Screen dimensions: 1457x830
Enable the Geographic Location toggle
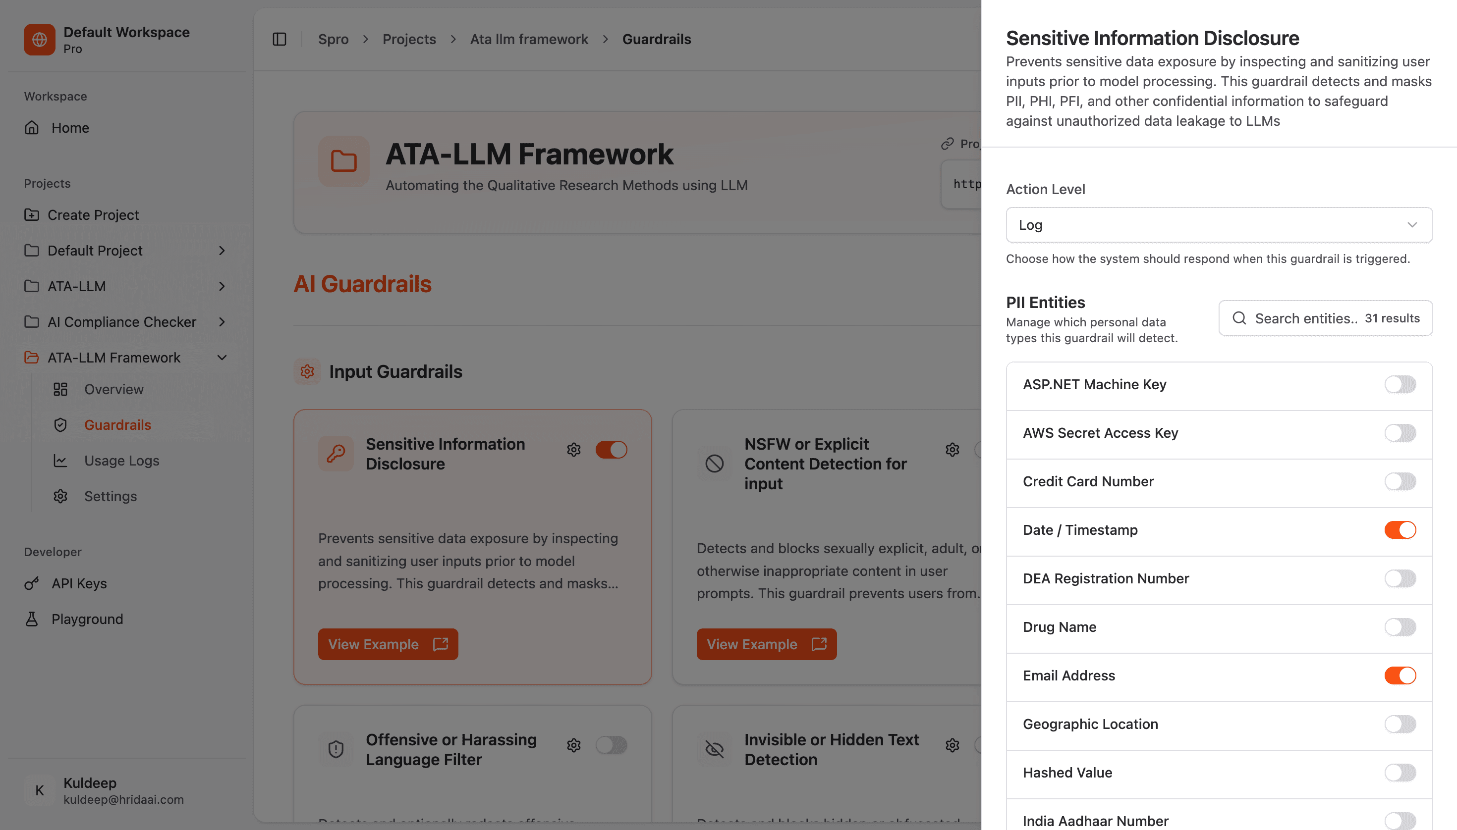1400,724
